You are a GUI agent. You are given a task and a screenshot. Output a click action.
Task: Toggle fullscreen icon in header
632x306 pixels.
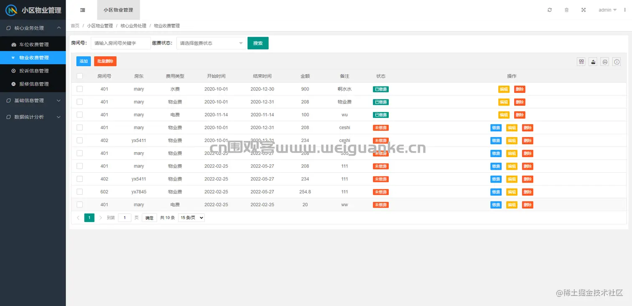(584, 10)
